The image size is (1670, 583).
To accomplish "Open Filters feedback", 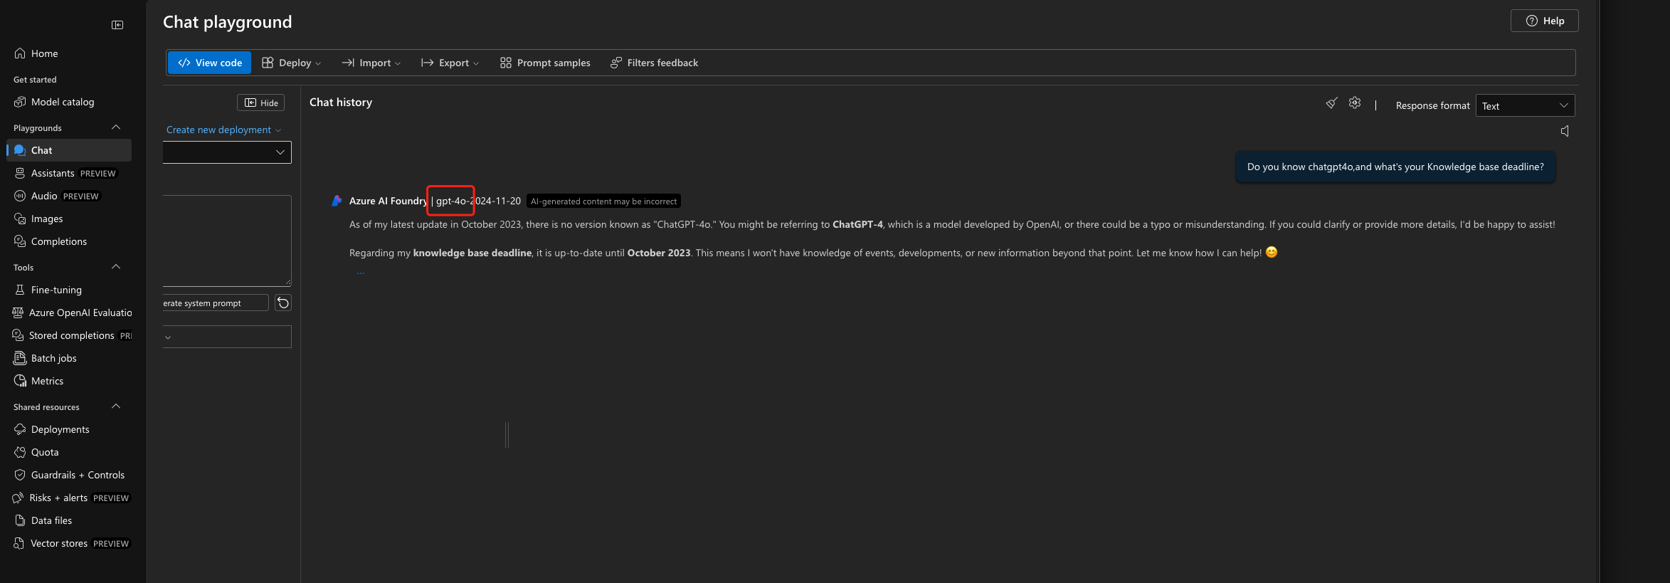I will pyautogui.click(x=654, y=63).
